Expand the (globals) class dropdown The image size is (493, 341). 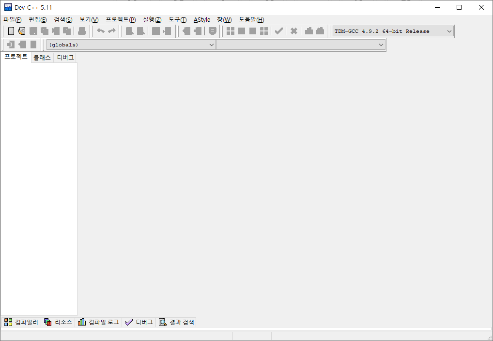click(x=131, y=44)
